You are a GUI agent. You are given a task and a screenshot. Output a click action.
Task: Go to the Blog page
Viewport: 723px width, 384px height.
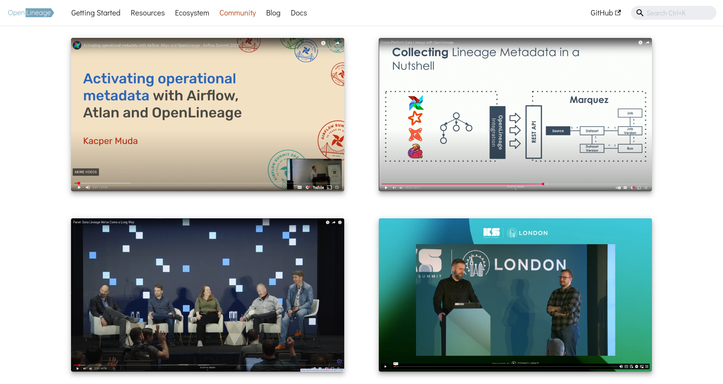click(x=273, y=13)
